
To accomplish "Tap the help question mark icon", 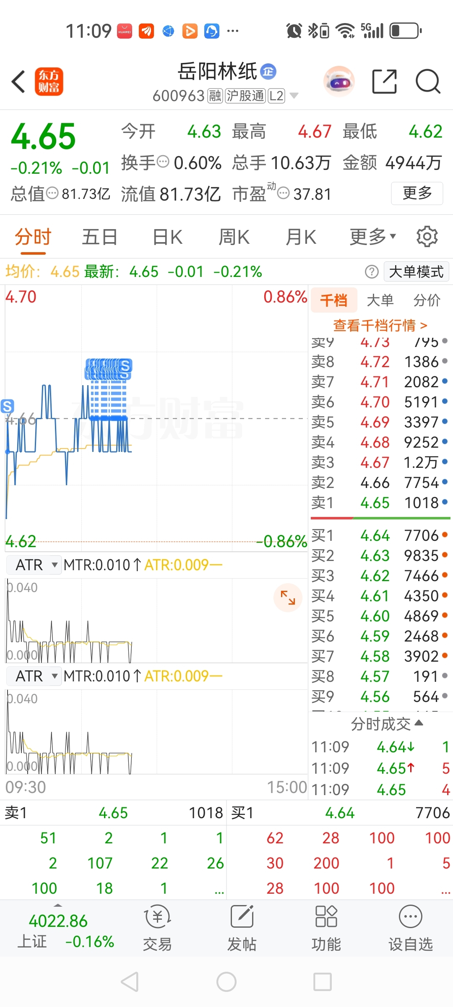I will (x=372, y=272).
